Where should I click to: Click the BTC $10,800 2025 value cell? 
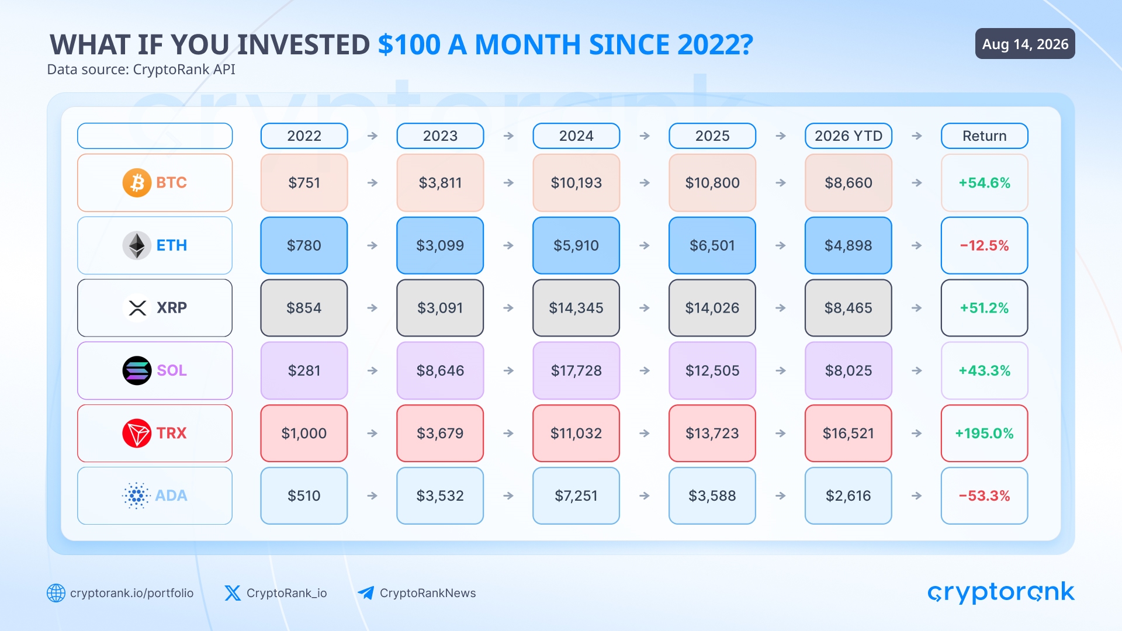click(712, 183)
